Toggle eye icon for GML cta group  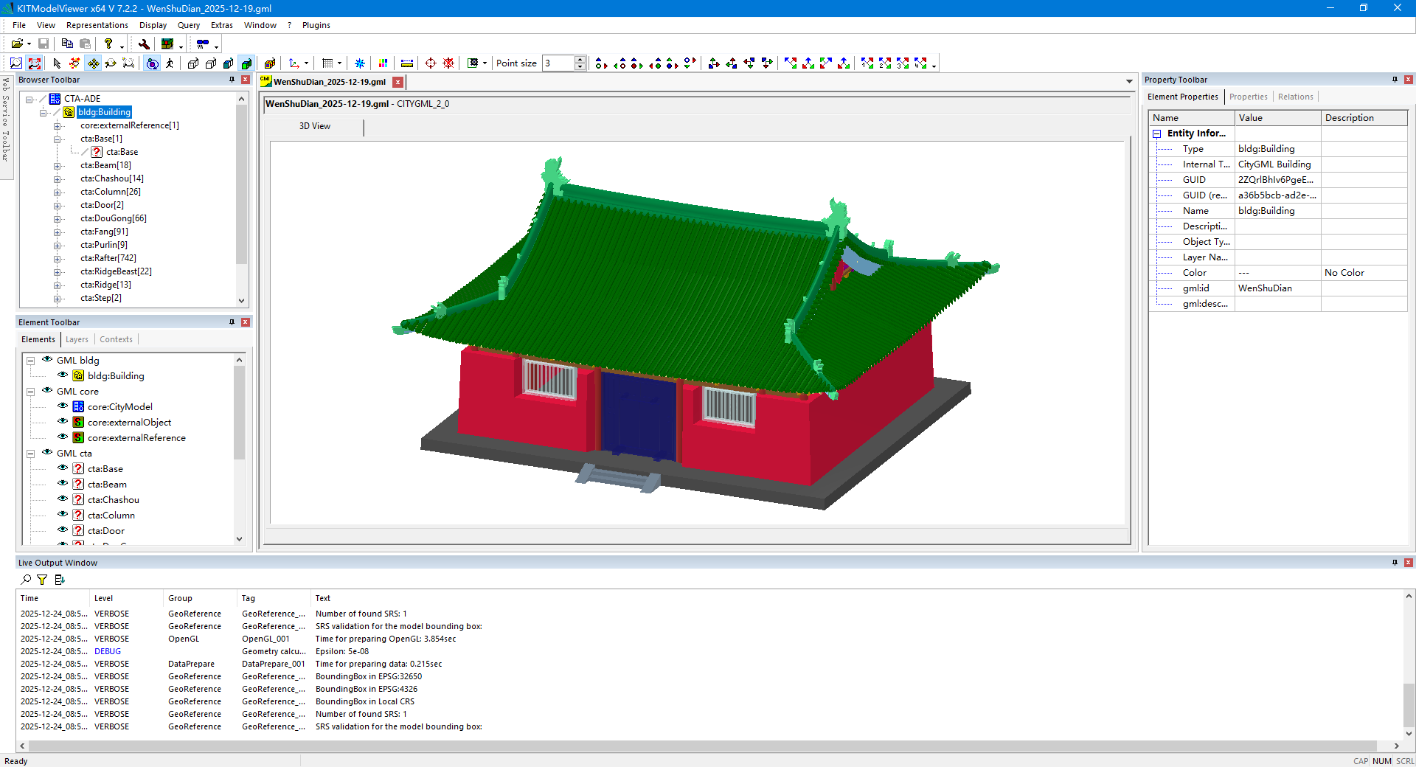[x=47, y=453]
